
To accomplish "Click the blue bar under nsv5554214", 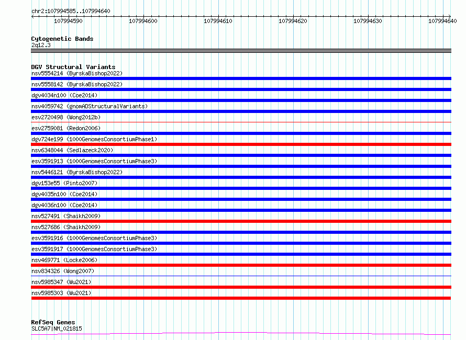I will pos(241,78).
